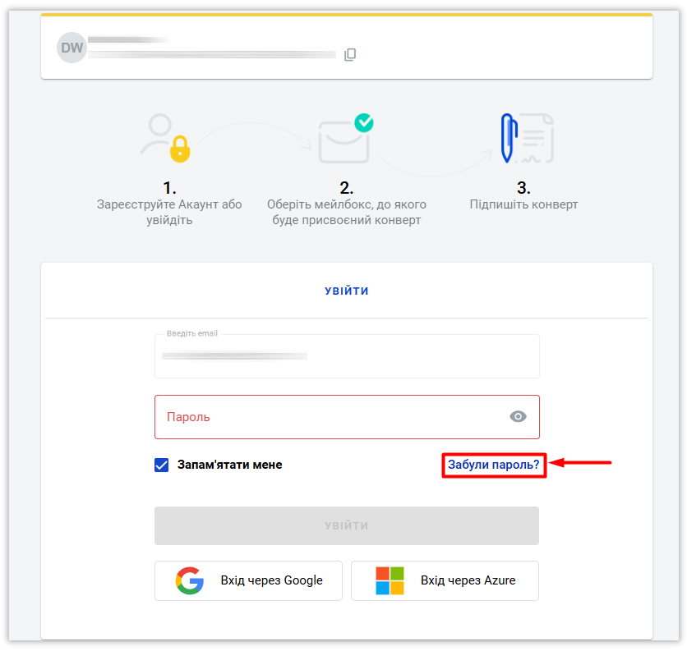Click the pen and document step 3 icon
This screenshot has height=651, width=687.
tap(527, 138)
